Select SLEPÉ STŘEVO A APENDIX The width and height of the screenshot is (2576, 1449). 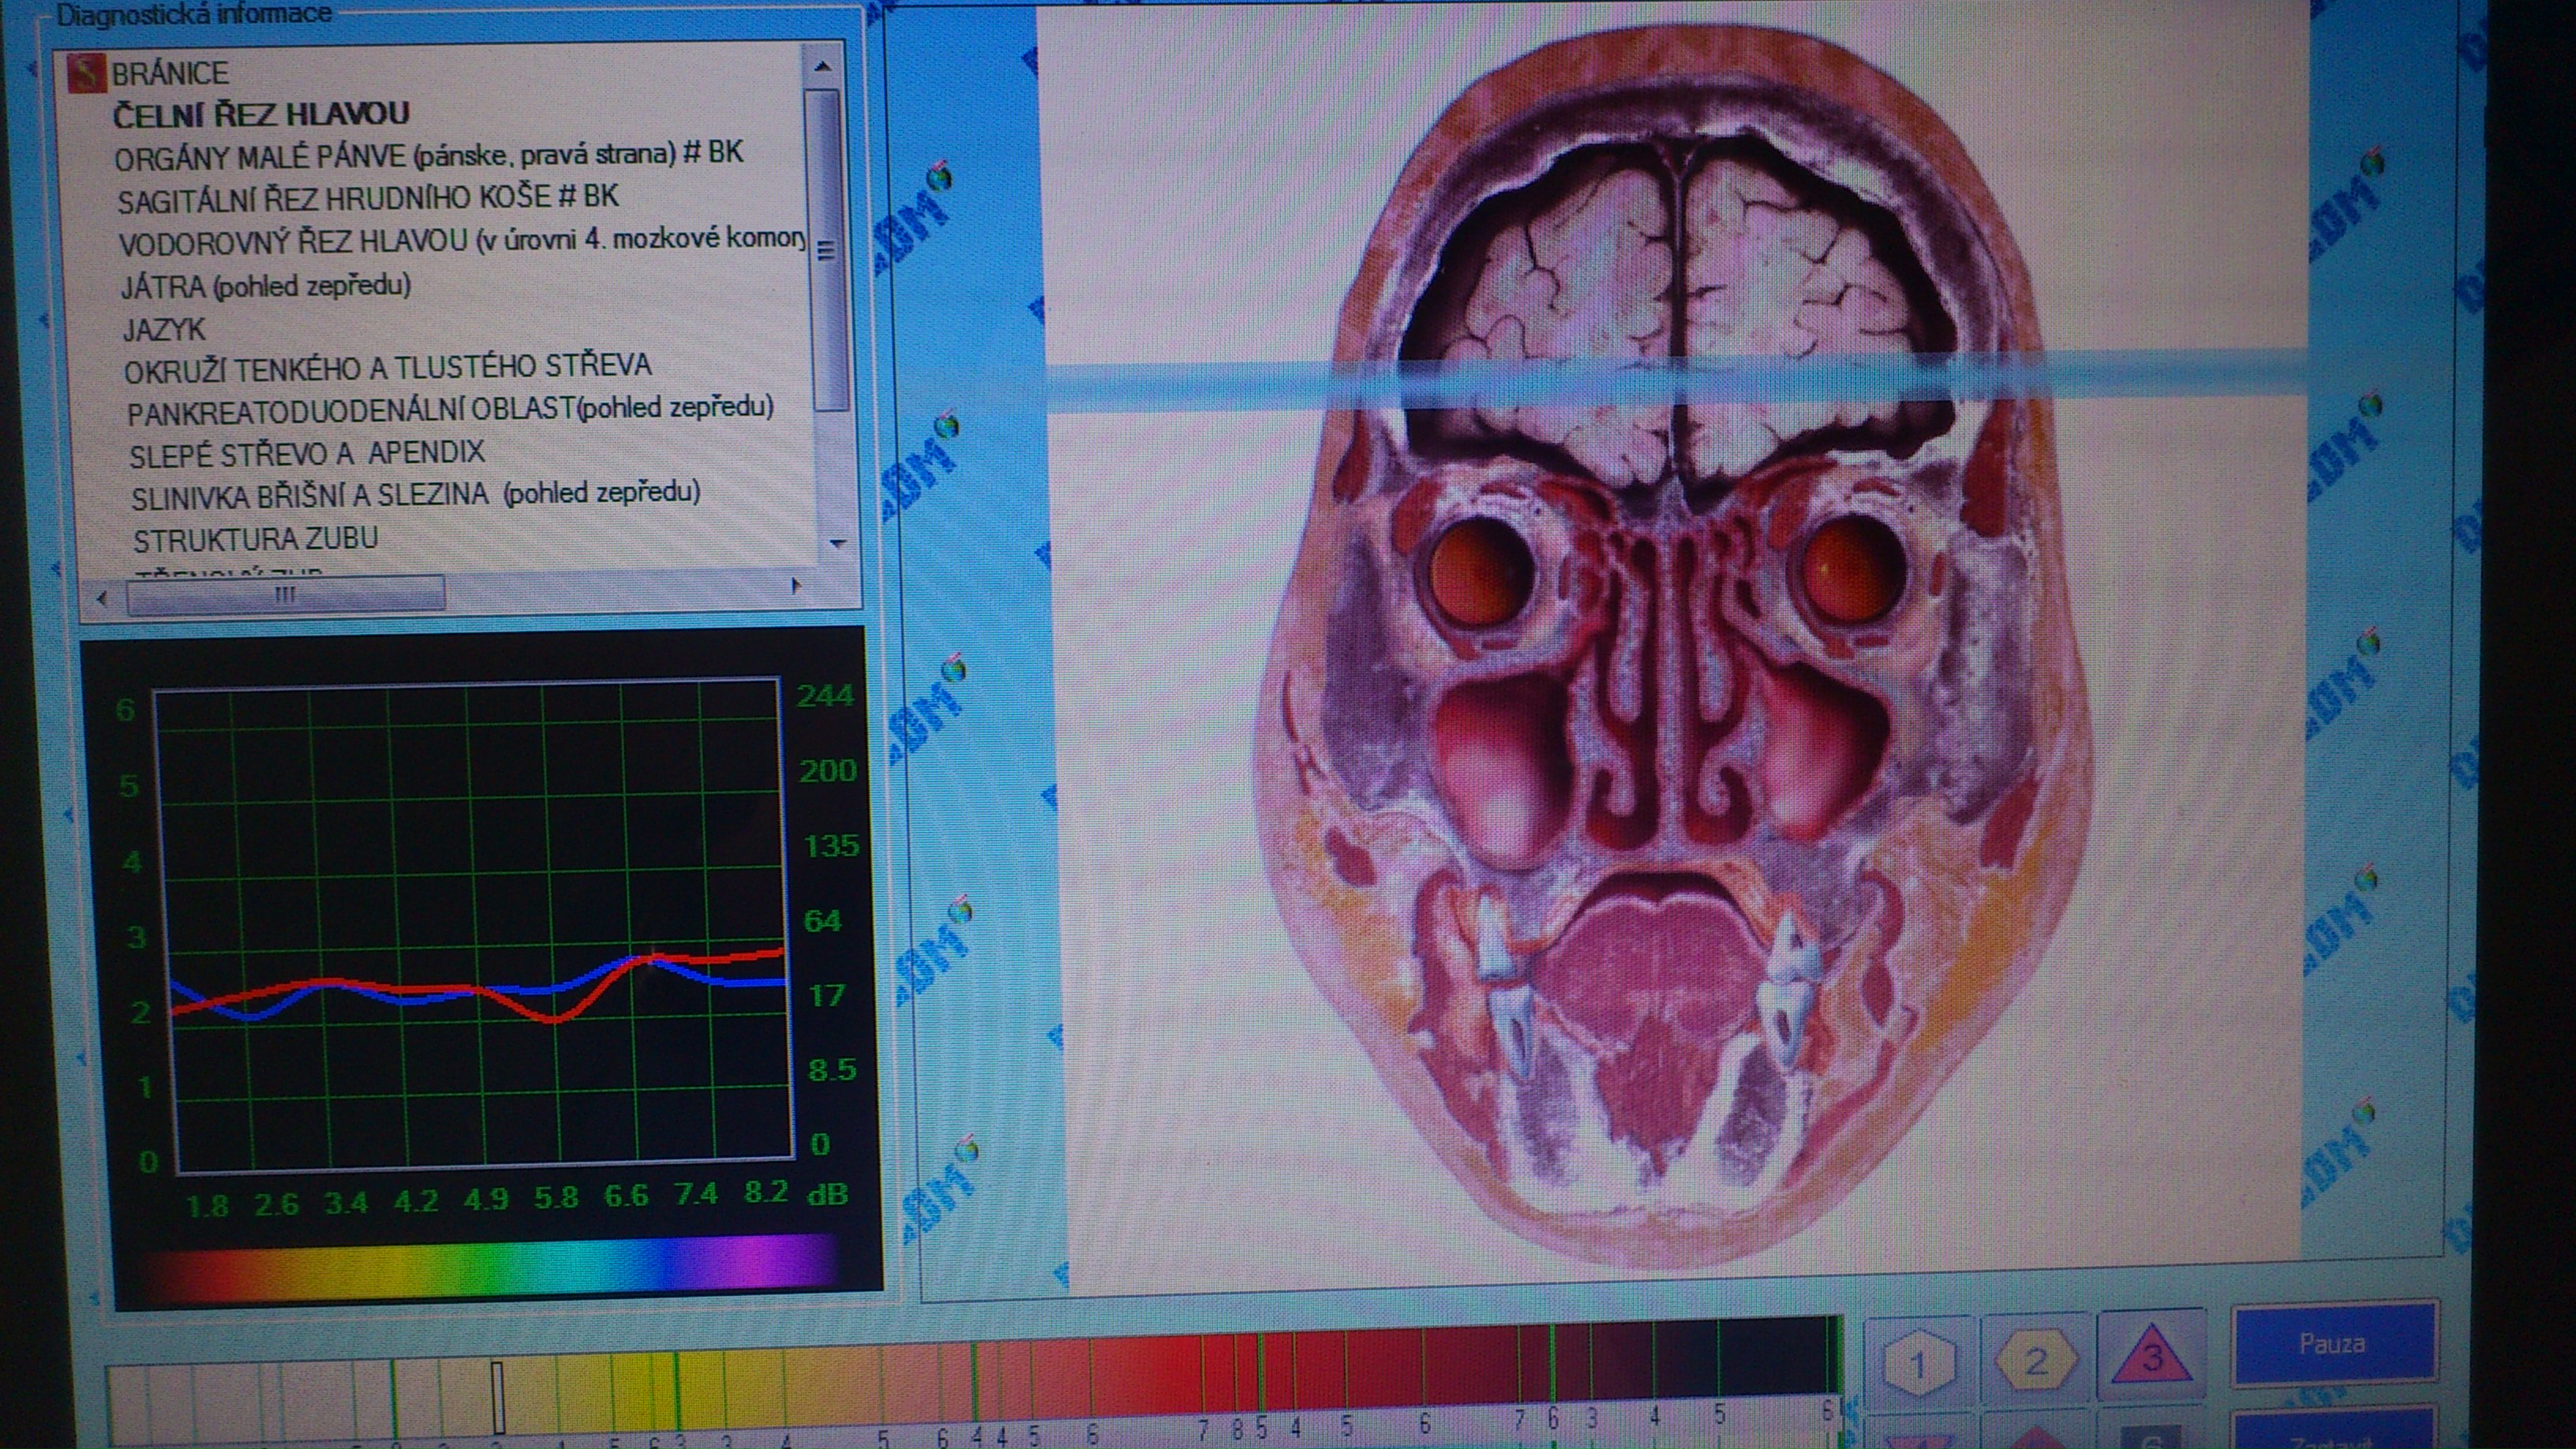[307, 453]
